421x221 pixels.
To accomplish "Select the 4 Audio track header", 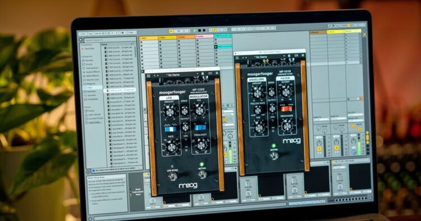I will coord(204,36).
